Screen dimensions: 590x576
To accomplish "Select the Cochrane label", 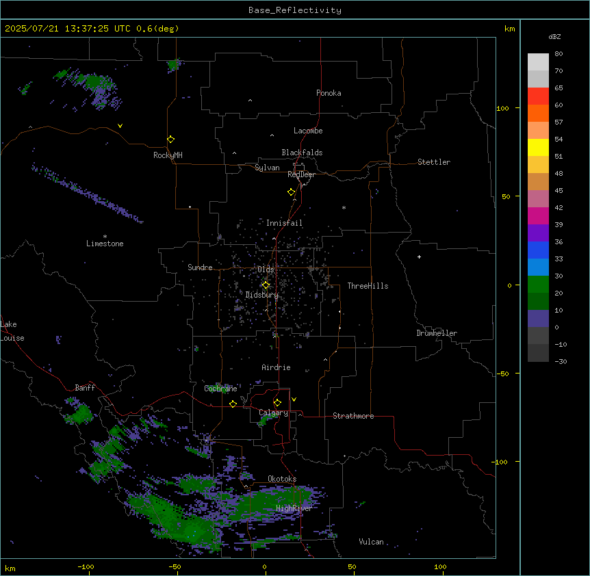I will coord(220,389).
